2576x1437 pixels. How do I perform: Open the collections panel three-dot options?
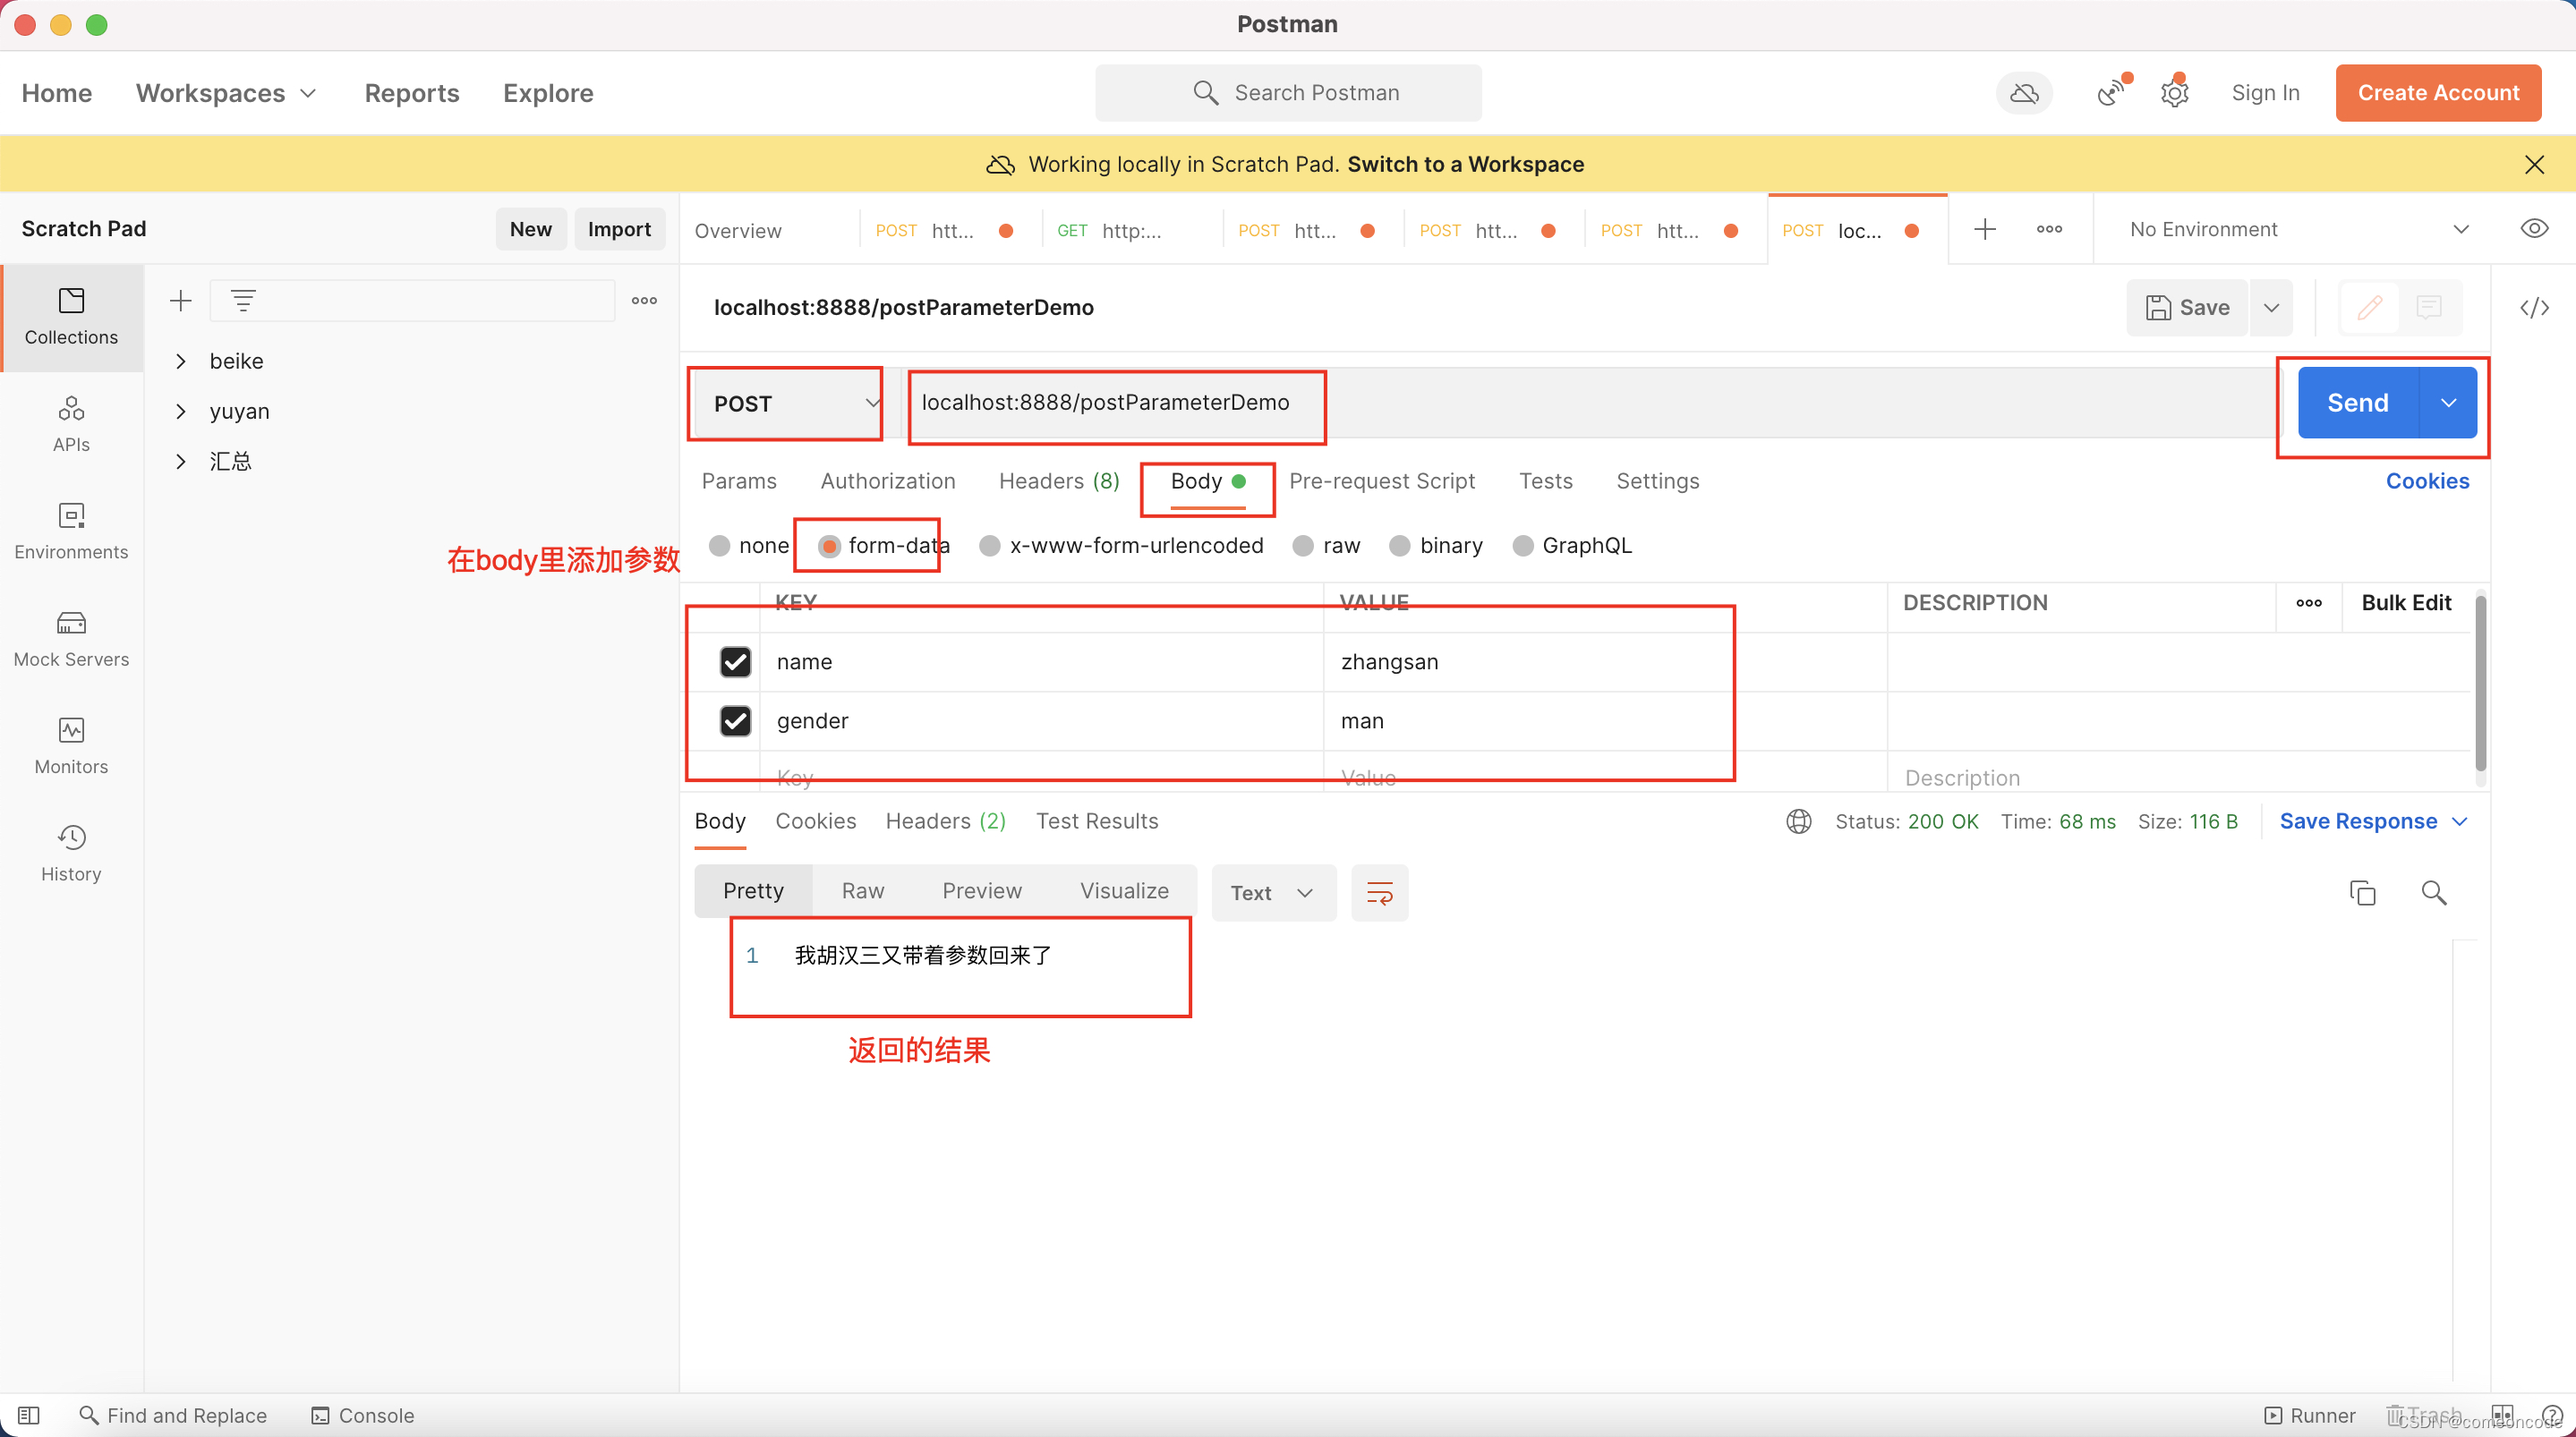click(644, 300)
